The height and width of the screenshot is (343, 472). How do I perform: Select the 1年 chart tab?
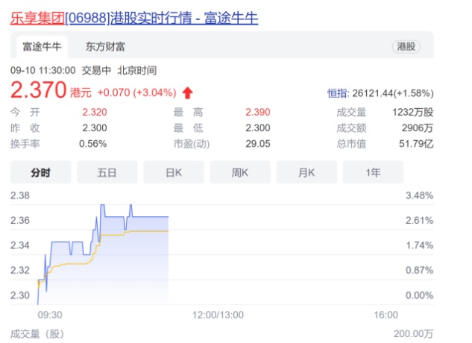[373, 172]
